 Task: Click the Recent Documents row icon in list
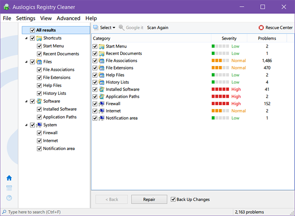pyautogui.click(x=102, y=54)
